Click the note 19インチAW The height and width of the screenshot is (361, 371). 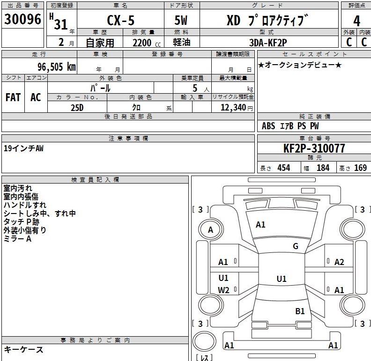click(x=23, y=148)
